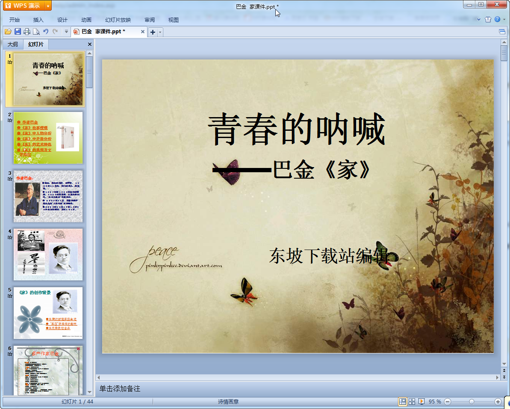Start slideshow from status bar icon

421,402
